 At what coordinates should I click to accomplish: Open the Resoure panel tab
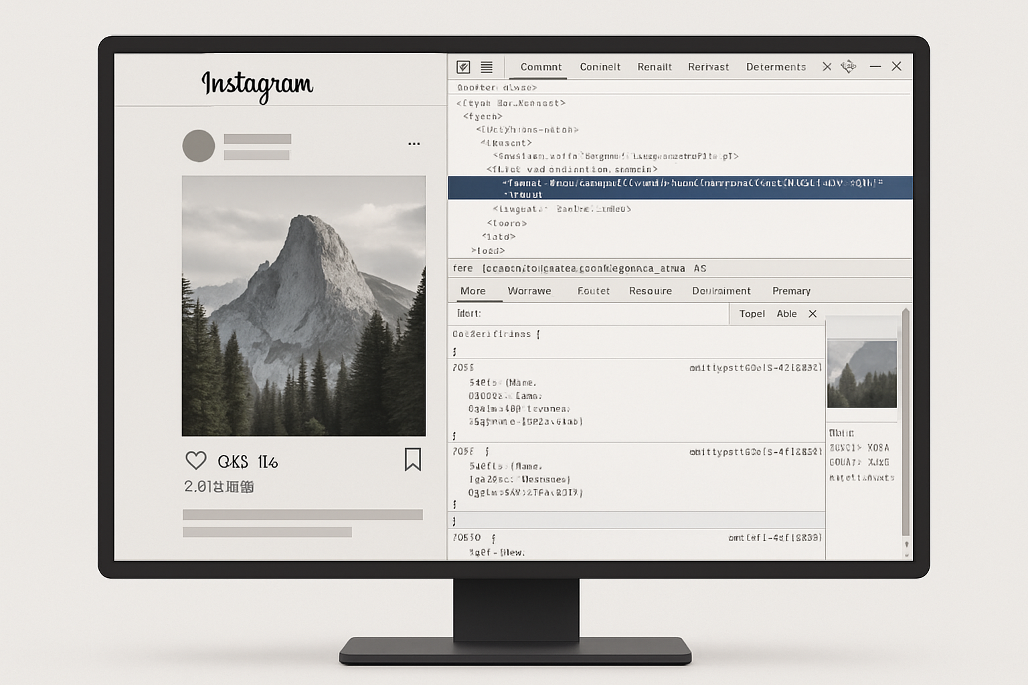(650, 290)
